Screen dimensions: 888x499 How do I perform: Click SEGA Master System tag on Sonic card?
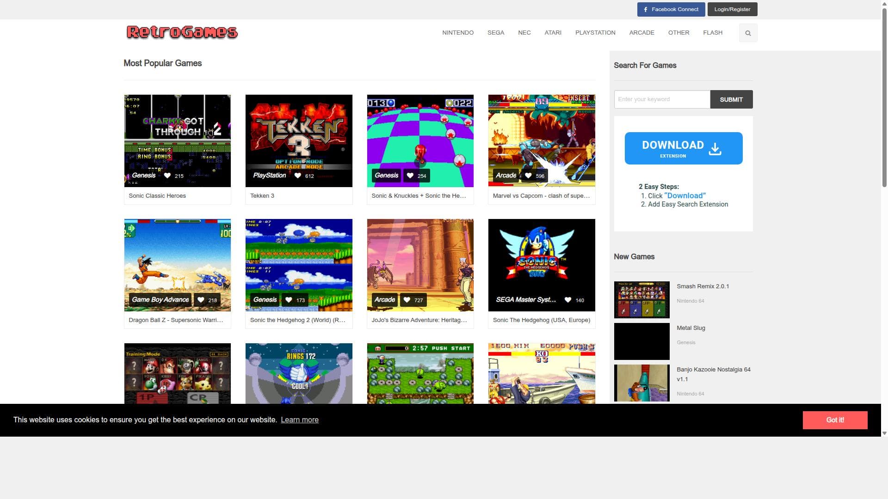click(526, 300)
